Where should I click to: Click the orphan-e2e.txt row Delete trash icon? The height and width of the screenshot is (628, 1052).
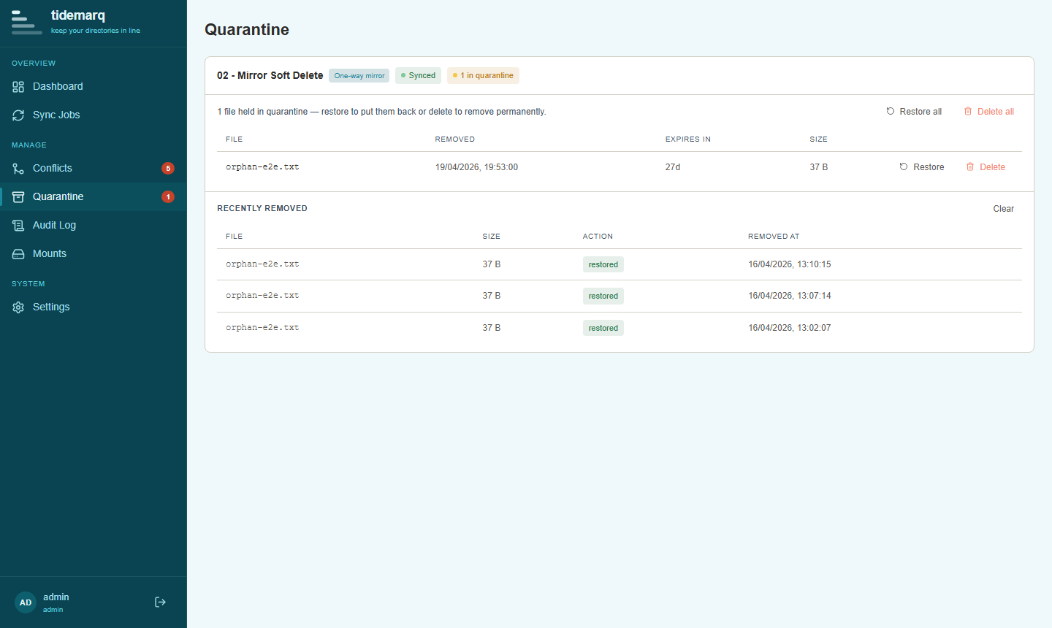tap(970, 167)
